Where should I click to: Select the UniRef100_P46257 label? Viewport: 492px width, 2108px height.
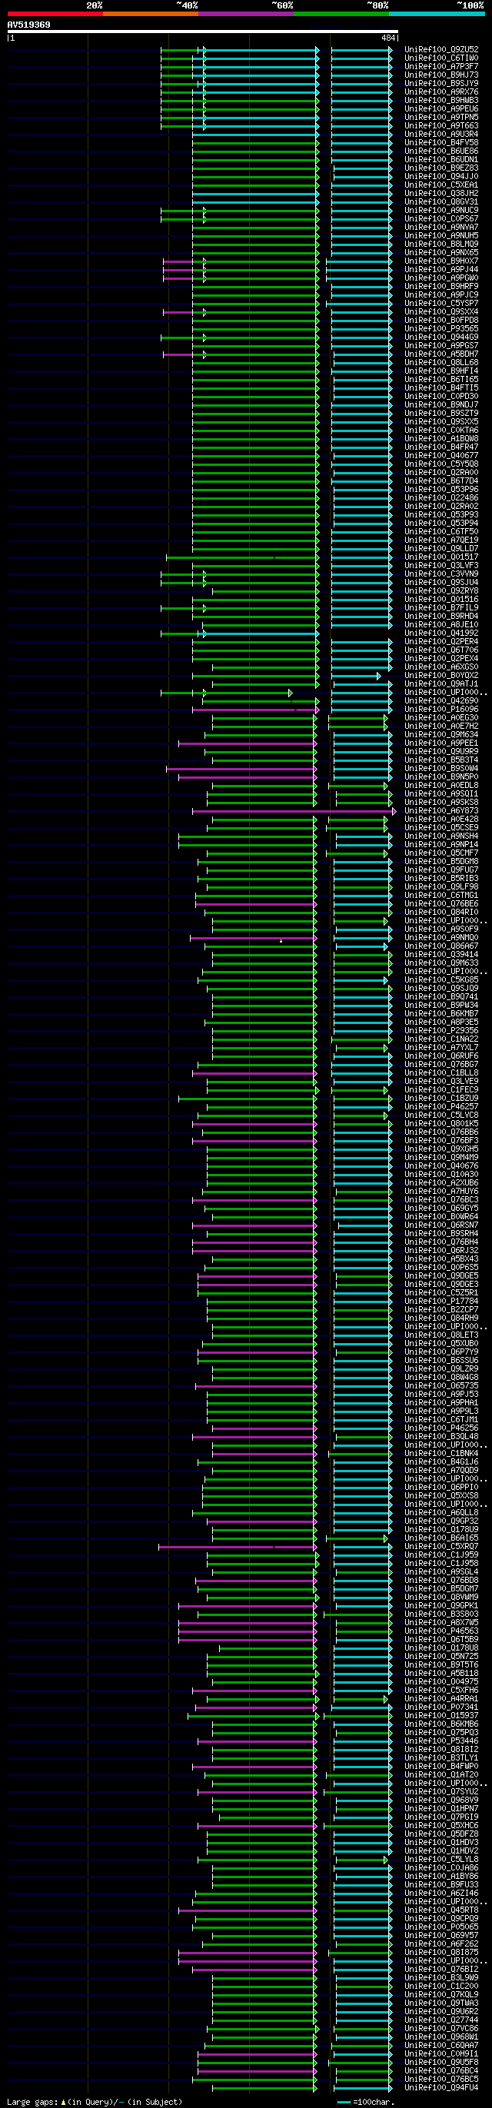(x=441, y=1106)
